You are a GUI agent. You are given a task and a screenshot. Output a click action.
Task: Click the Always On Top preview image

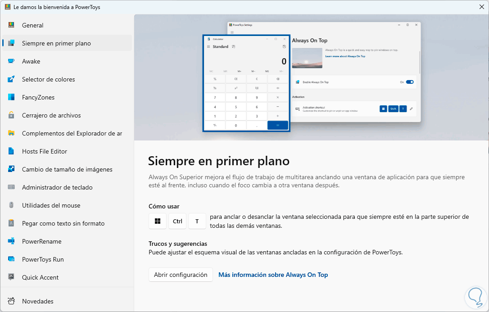[311, 77]
